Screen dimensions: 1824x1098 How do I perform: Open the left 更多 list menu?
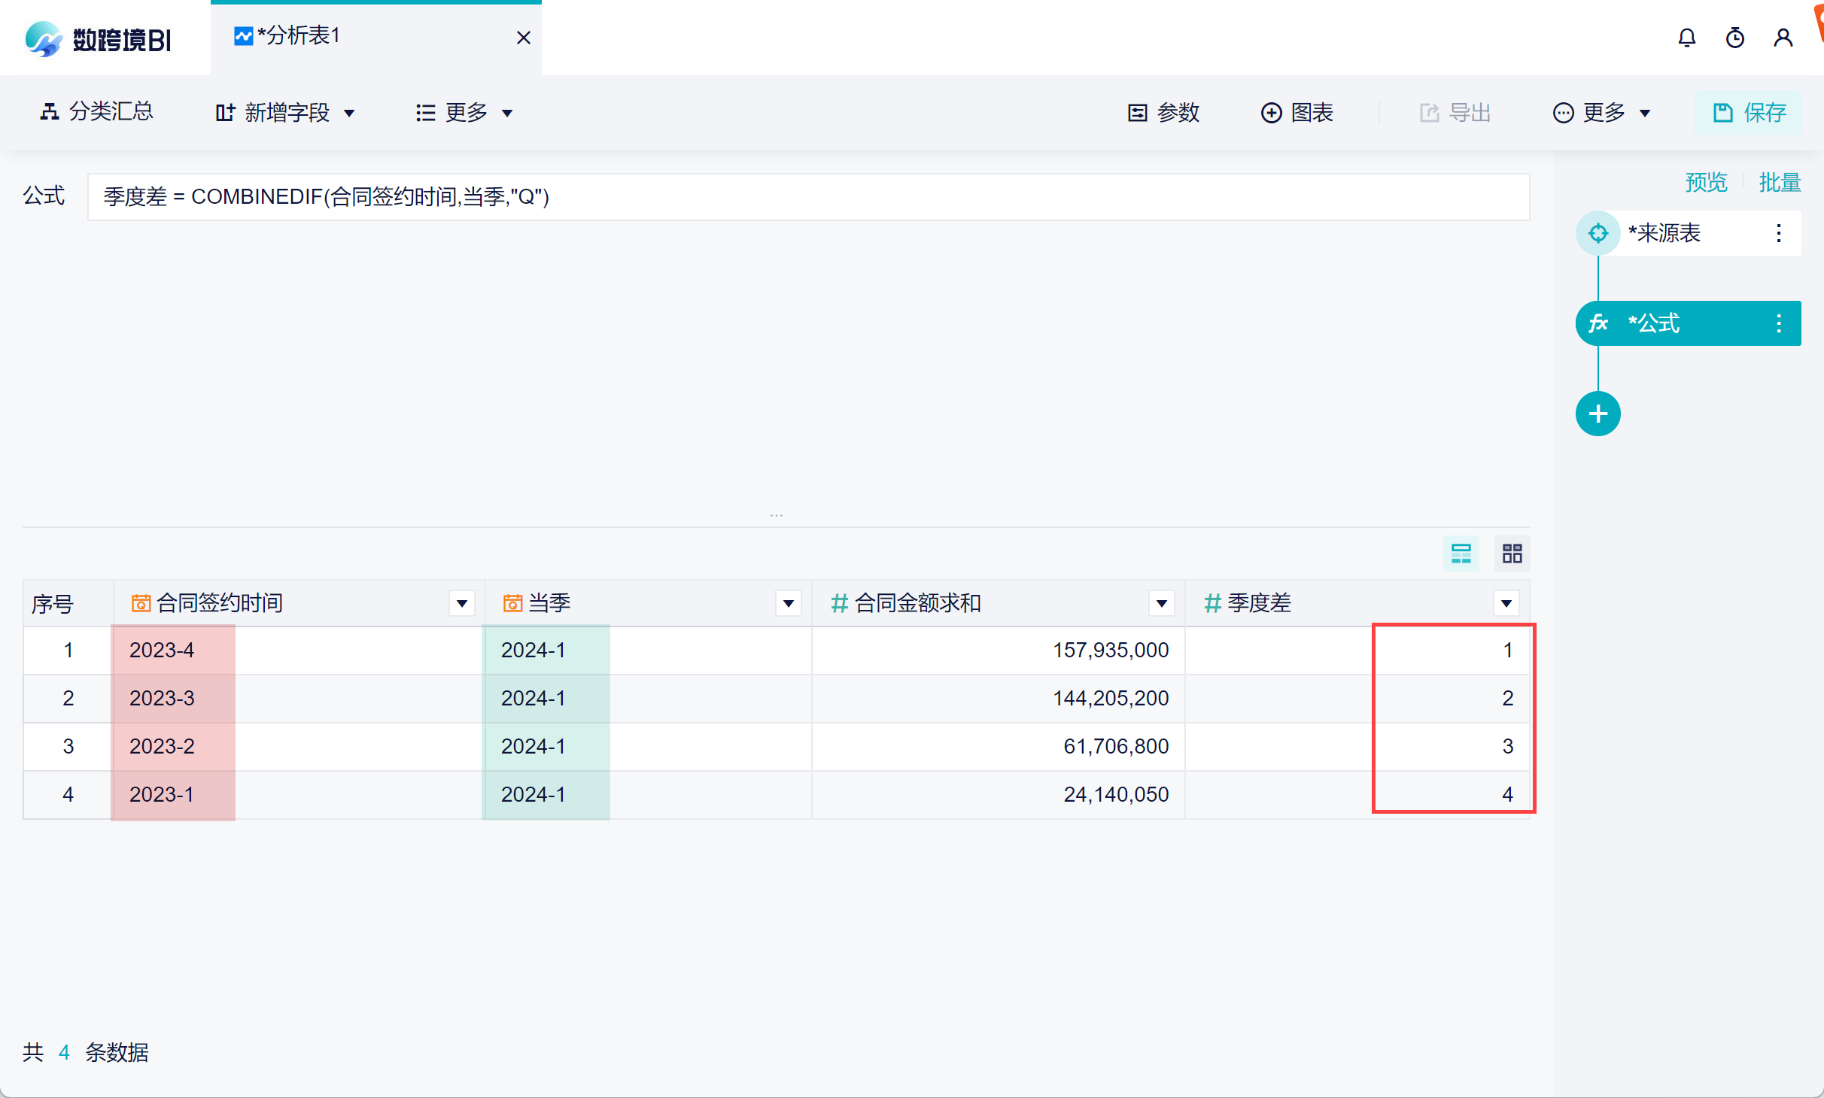(464, 113)
